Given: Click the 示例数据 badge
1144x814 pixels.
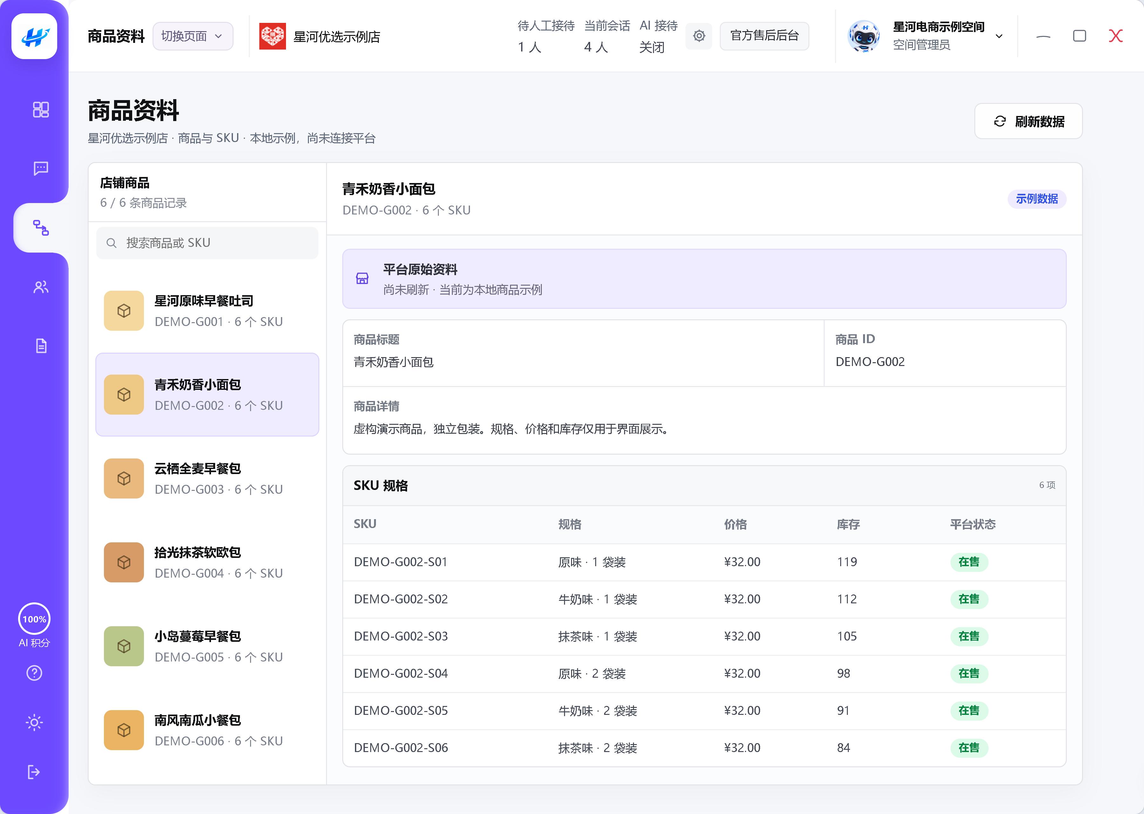Looking at the screenshot, I should pyautogui.click(x=1037, y=199).
